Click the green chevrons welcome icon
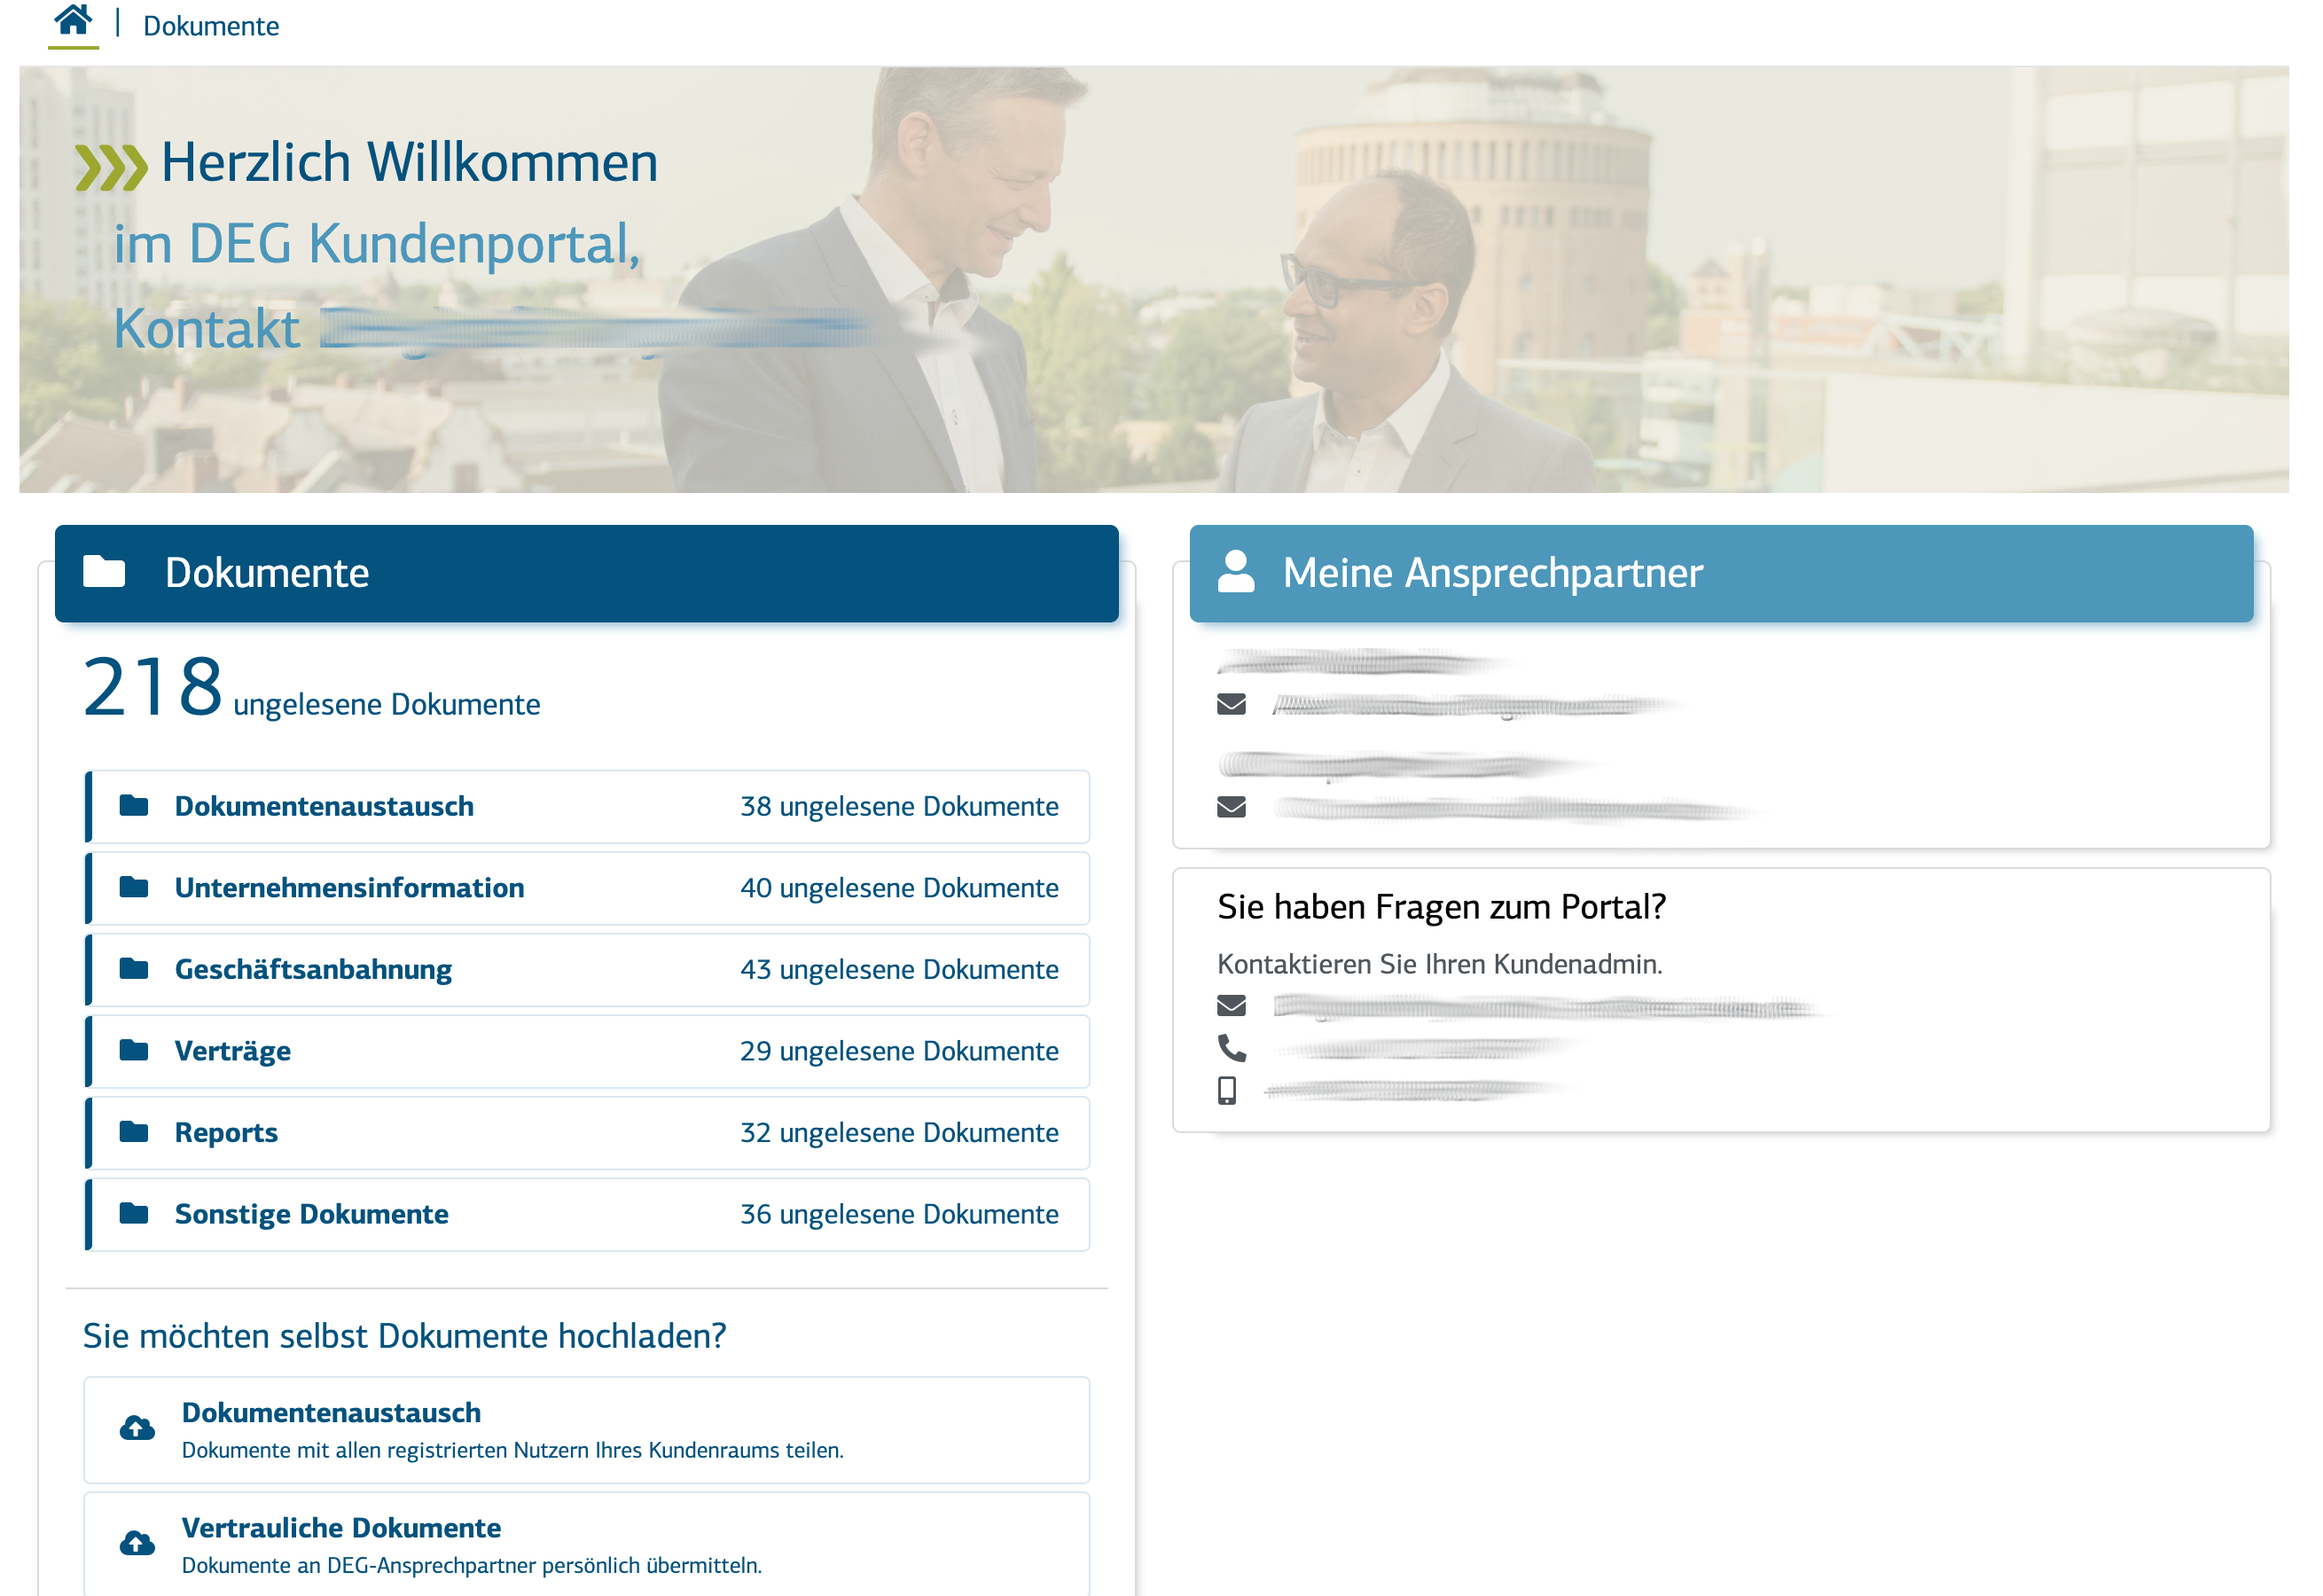The height and width of the screenshot is (1596, 2323). [x=111, y=167]
